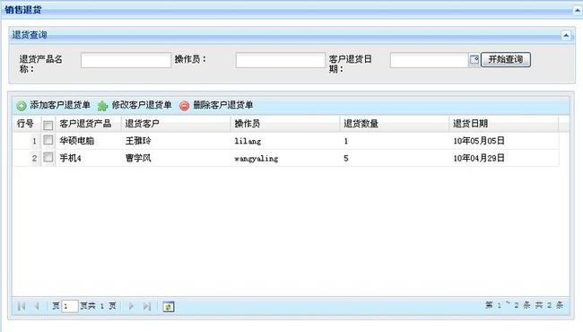Focus the 操作员 input field
Viewport: 583px width, 332px height.
tap(281, 60)
